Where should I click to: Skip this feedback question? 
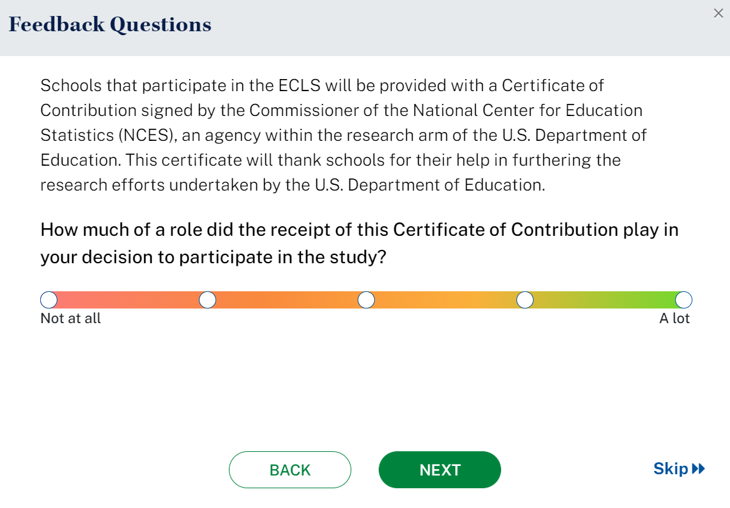pos(671,469)
